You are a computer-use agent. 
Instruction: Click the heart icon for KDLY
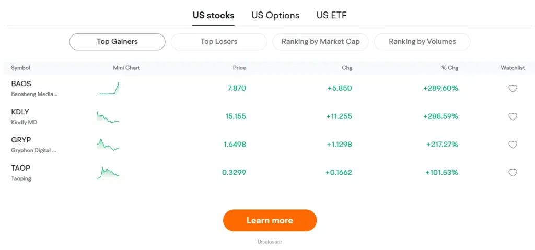point(513,116)
